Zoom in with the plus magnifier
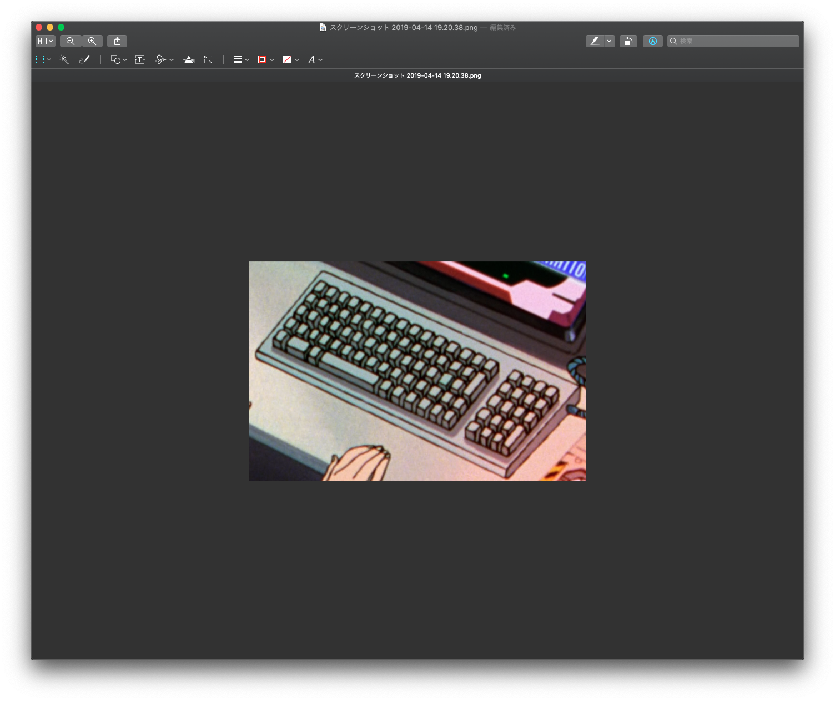The height and width of the screenshot is (701, 835). [x=92, y=41]
